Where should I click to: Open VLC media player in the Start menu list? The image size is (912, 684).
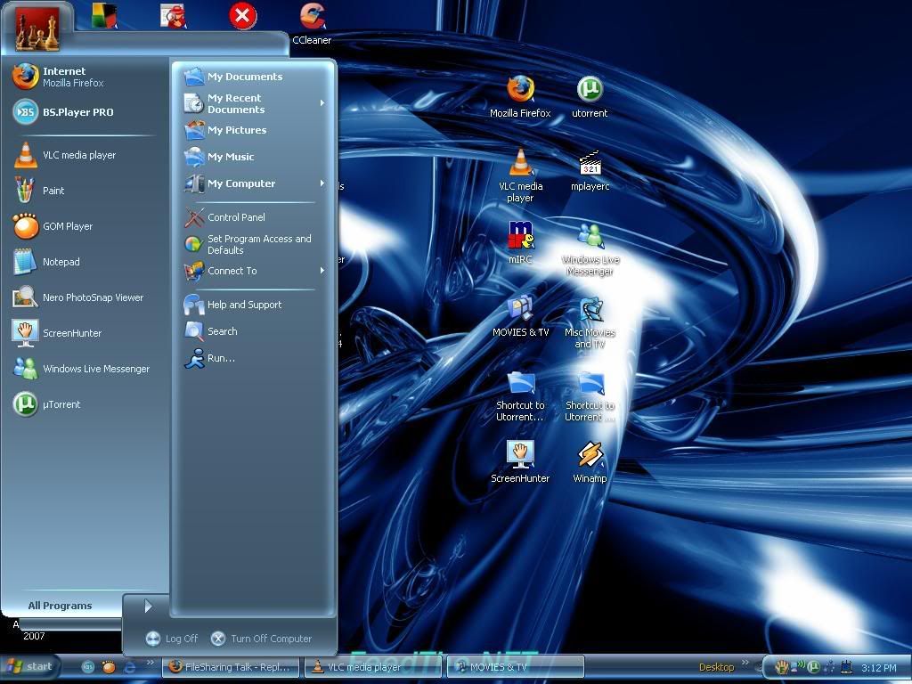85,155
